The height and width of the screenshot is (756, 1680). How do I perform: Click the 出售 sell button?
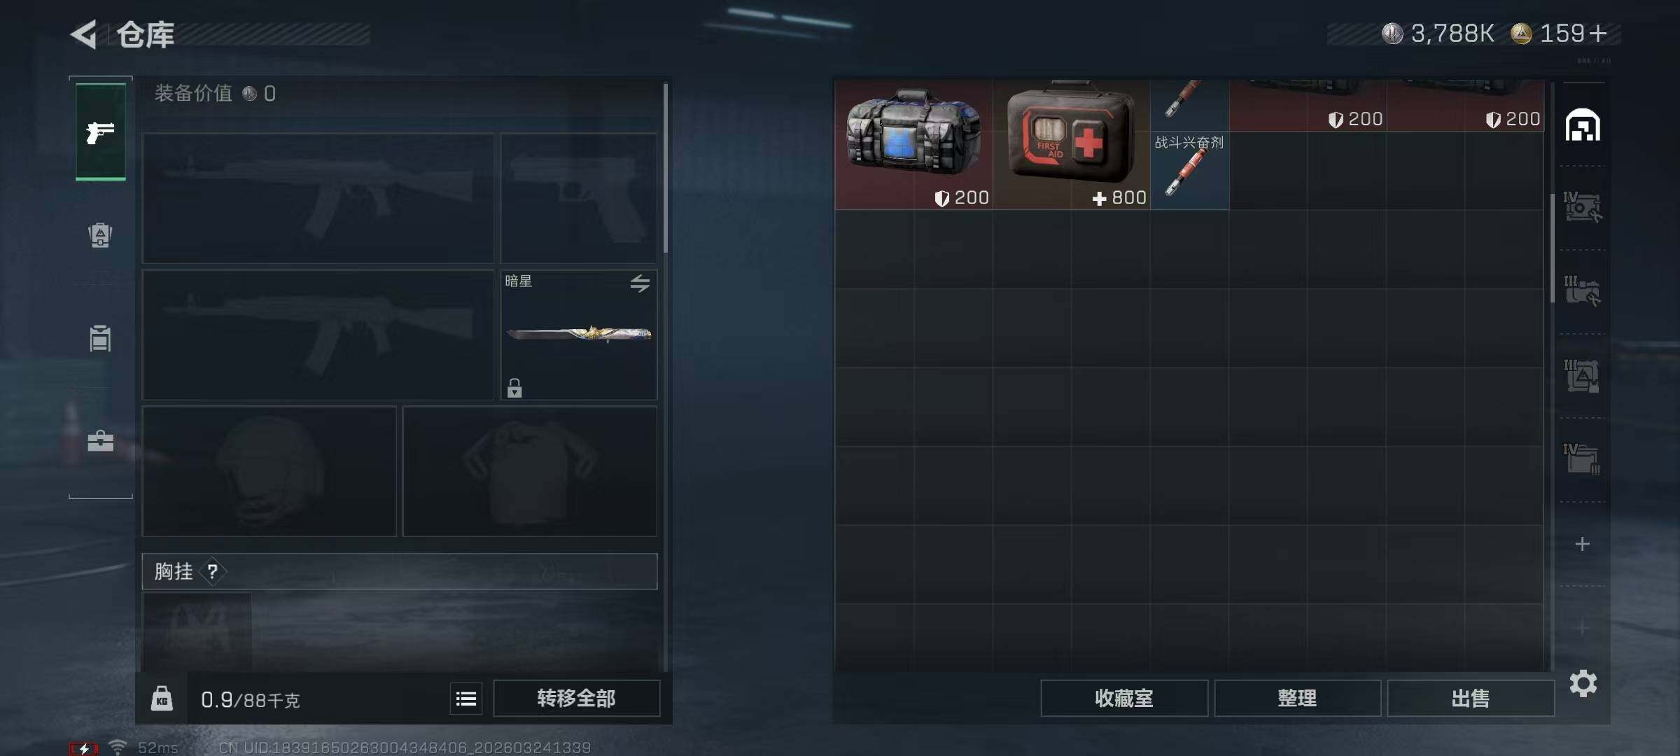pyautogui.click(x=1471, y=699)
